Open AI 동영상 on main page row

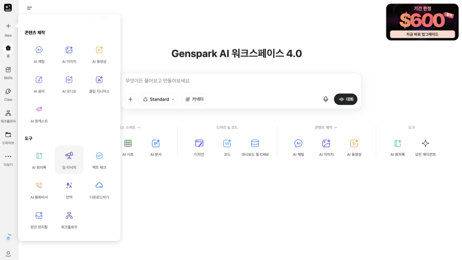tap(354, 148)
